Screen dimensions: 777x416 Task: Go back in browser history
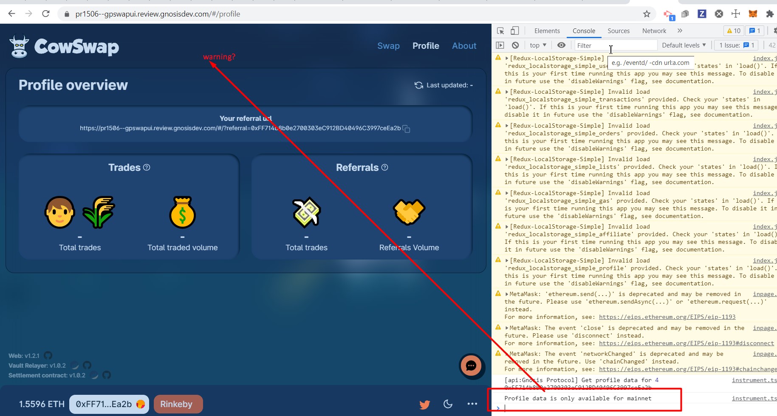pyautogui.click(x=11, y=14)
